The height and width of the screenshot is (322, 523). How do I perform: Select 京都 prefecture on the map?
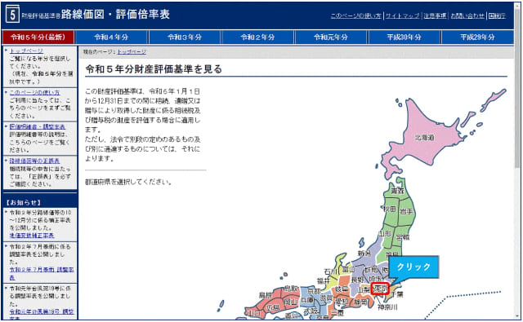pos(314,291)
